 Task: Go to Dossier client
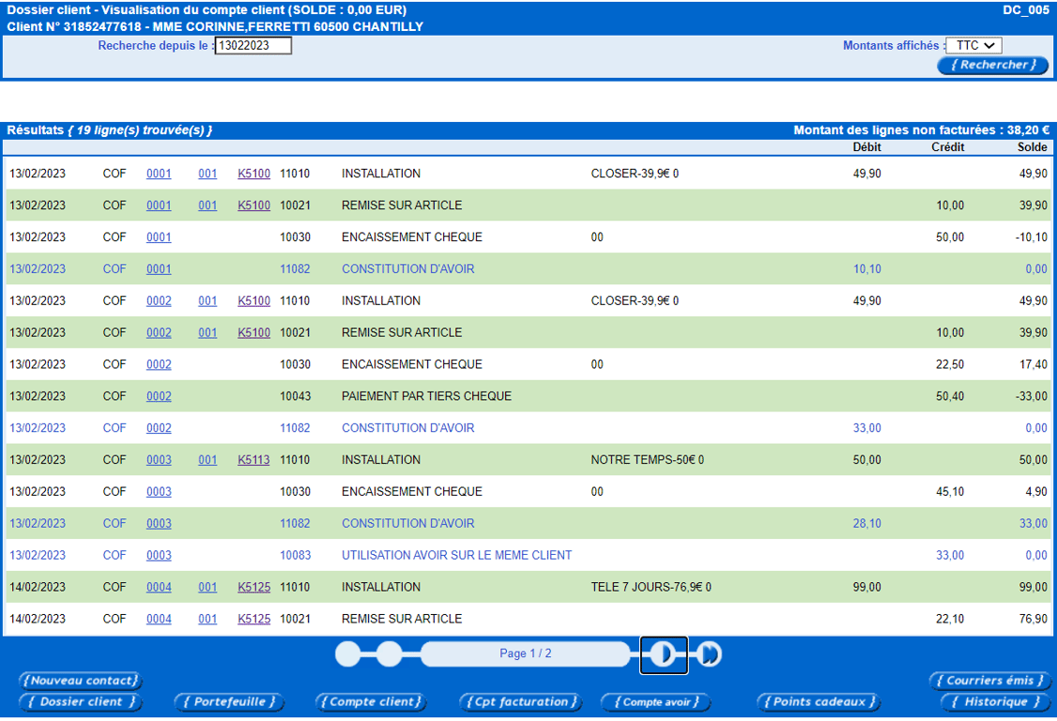pyautogui.click(x=80, y=701)
